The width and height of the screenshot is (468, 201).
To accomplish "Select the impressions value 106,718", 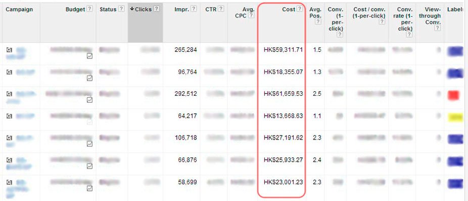I will pyautogui.click(x=185, y=138).
